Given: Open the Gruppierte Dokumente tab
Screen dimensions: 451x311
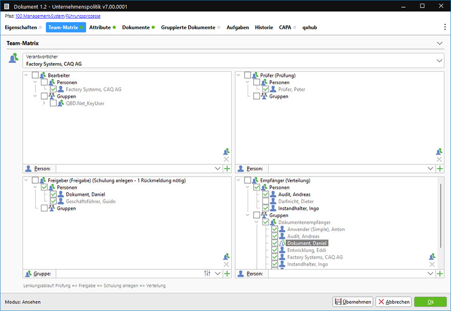Looking at the screenshot, I should (188, 27).
